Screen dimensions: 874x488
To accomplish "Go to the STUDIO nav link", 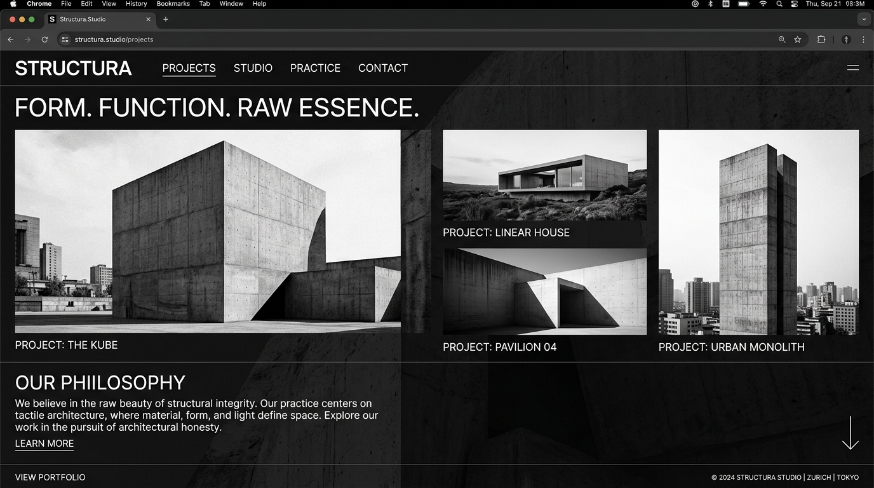I will [x=253, y=68].
